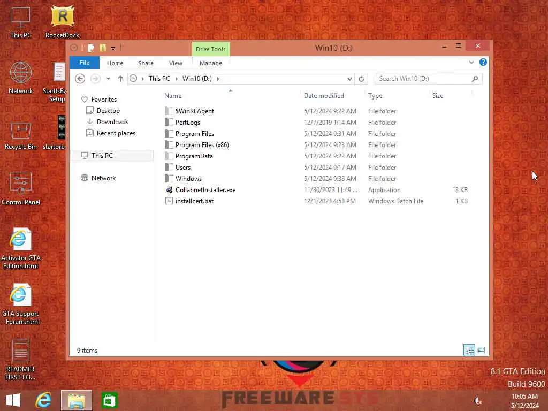The height and width of the screenshot is (411, 548).
Task: Select the CollabnetInstaller.exe file icon
Action: tap(169, 190)
